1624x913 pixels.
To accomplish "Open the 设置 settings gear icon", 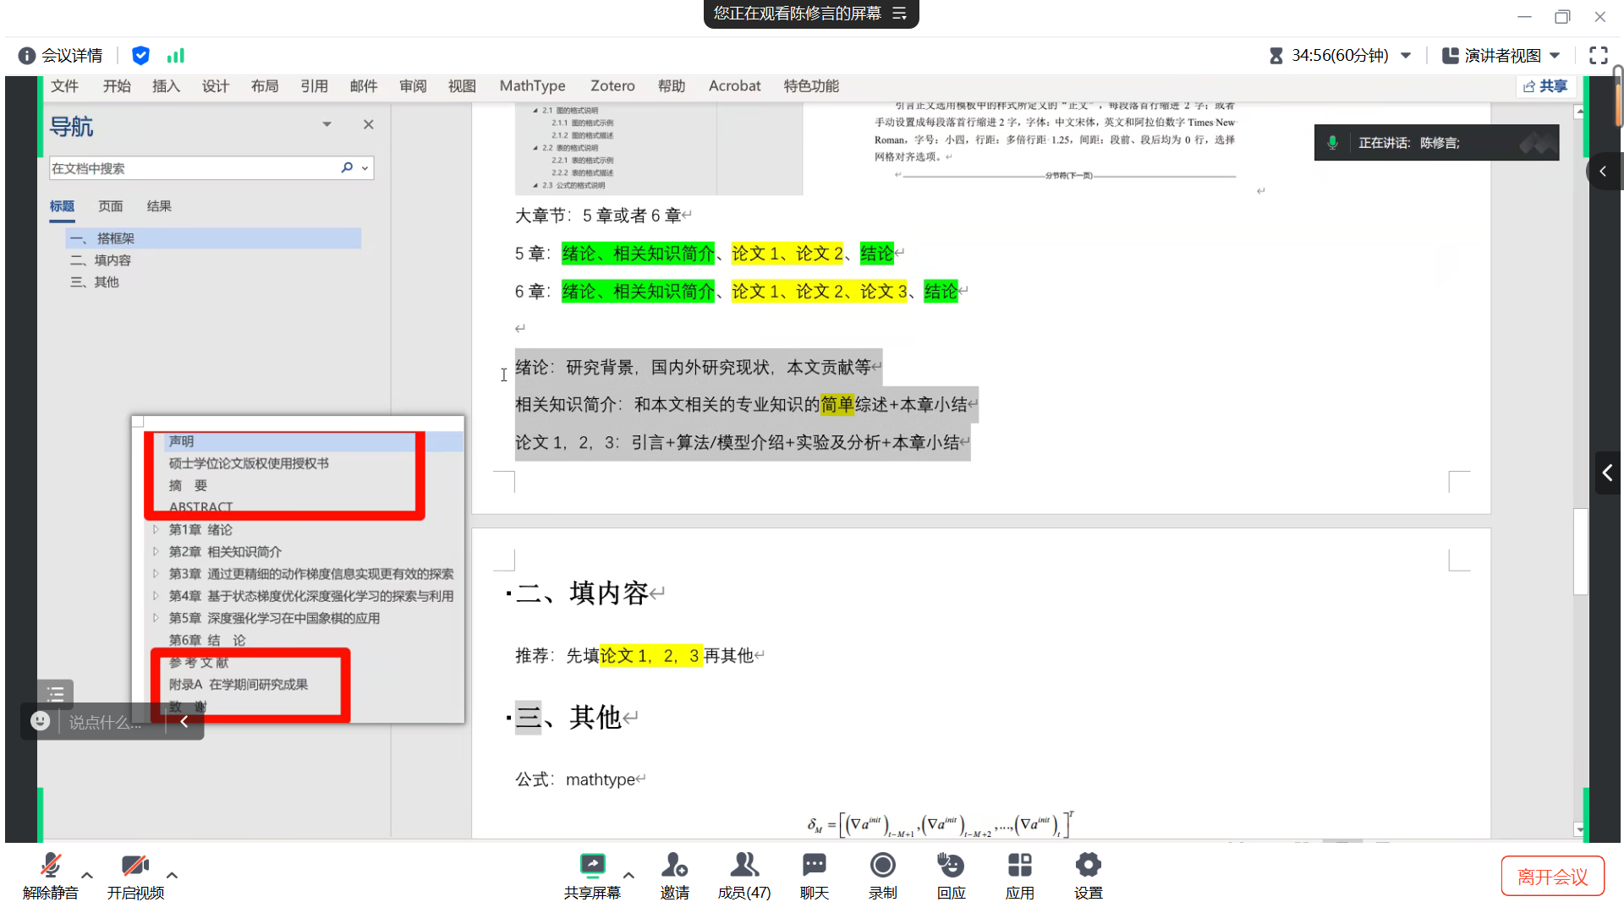I will [x=1088, y=875].
